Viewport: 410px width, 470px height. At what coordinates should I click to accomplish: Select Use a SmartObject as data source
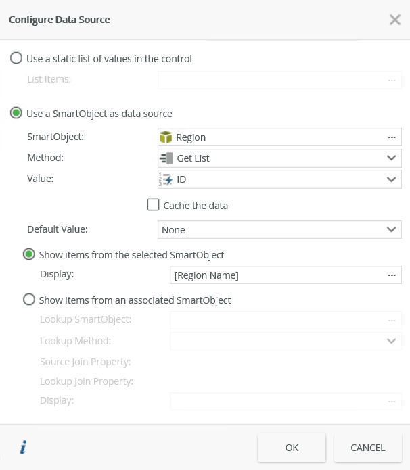tap(16, 114)
